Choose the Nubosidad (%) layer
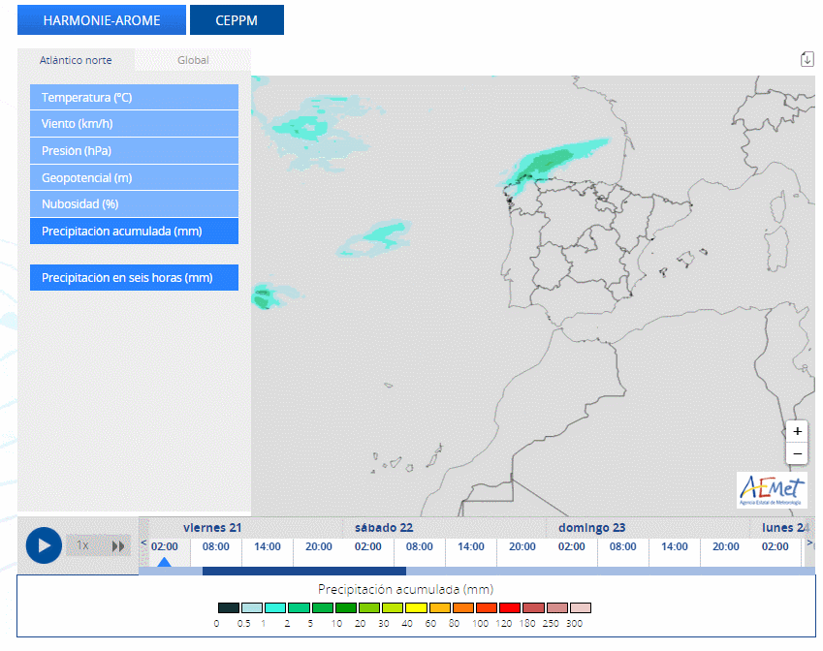 pyautogui.click(x=134, y=204)
